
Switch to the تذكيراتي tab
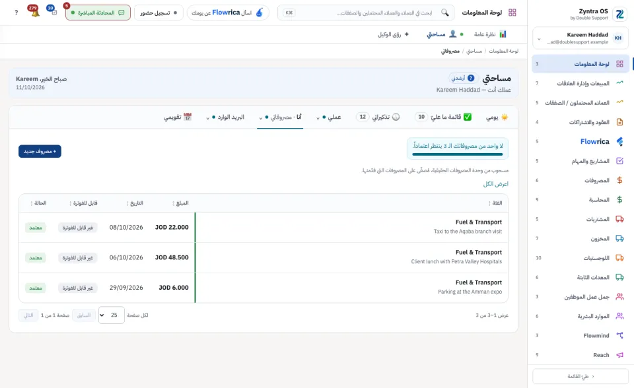(x=378, y=117)
